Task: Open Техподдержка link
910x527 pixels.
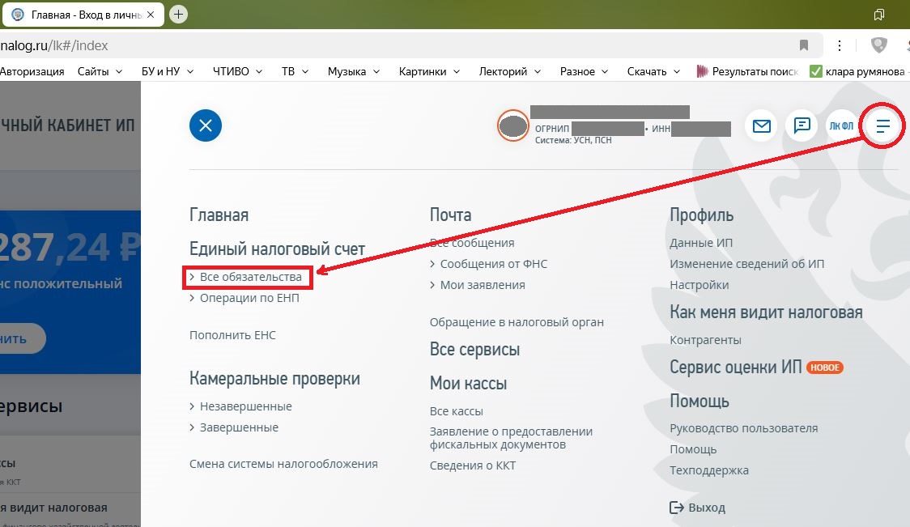Action: point(709,470)
